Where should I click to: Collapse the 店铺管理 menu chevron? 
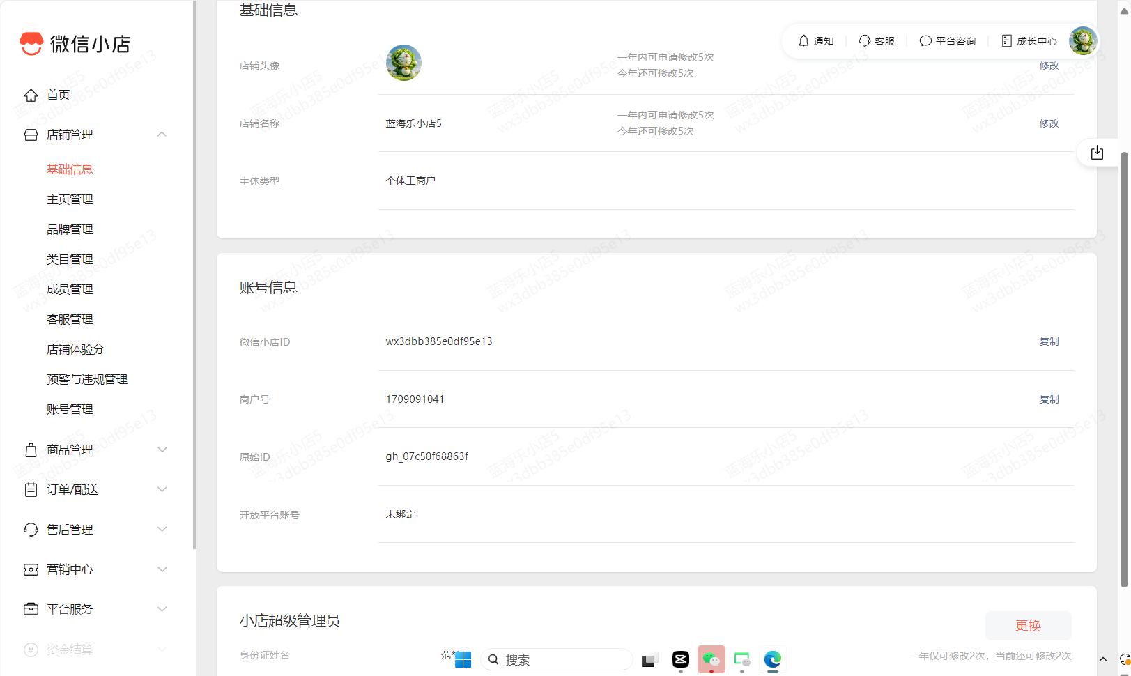point(162,134)
